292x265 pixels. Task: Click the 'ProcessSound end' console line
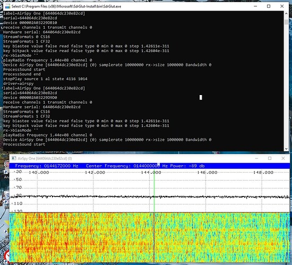click(x=22, y=74)
